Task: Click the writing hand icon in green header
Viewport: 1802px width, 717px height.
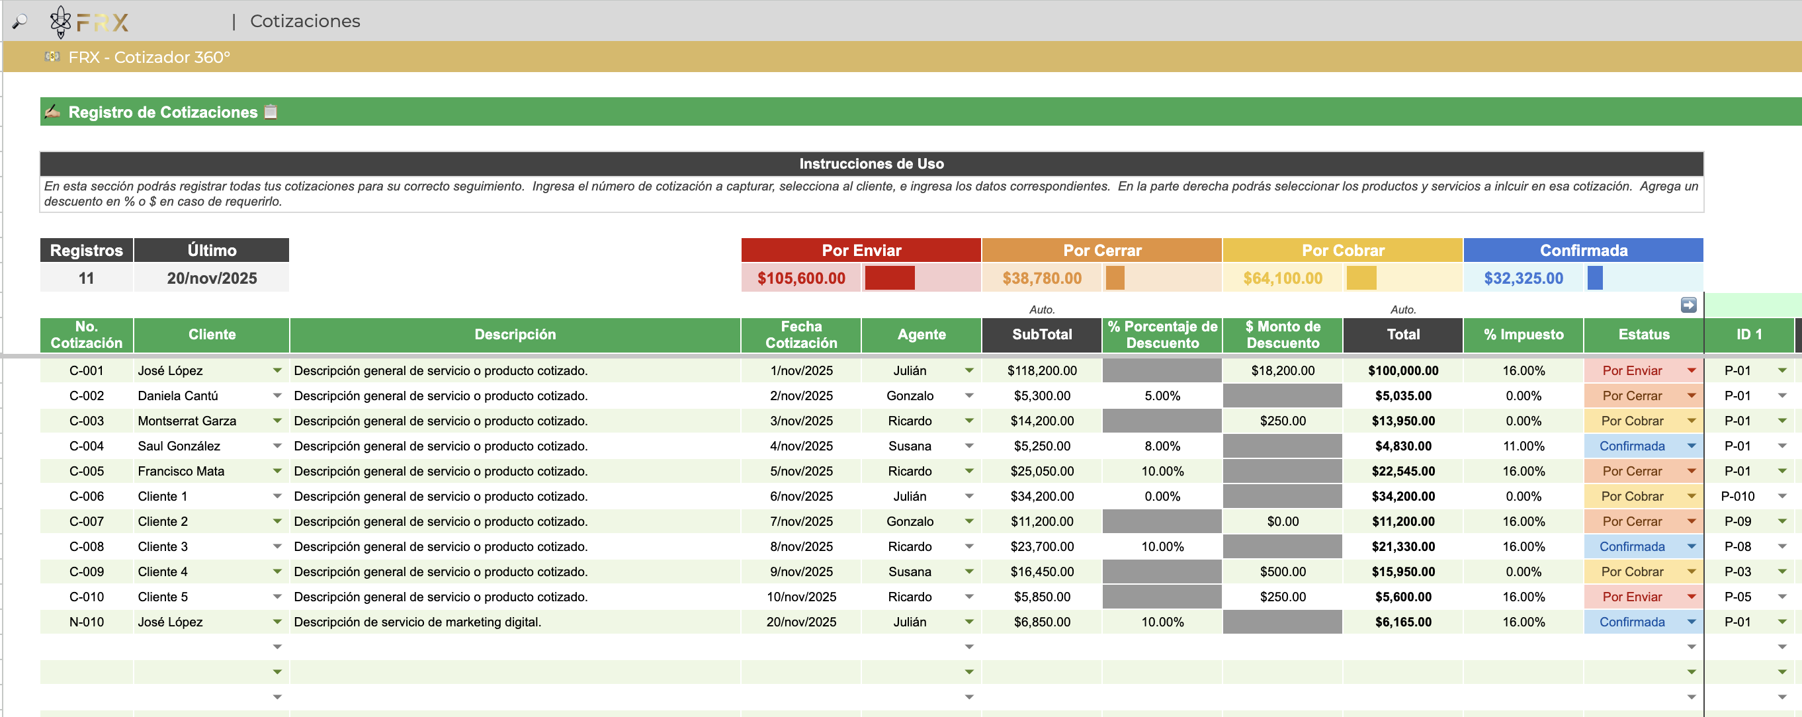Action: (x=52, y=112)
